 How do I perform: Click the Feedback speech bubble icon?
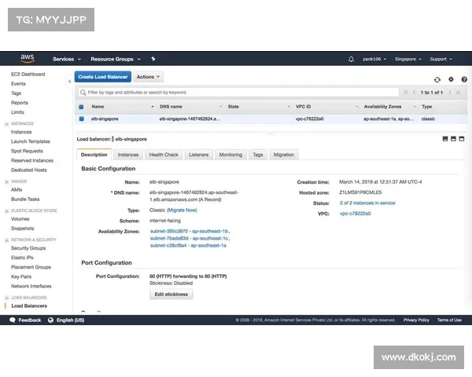tap(13, 320)
